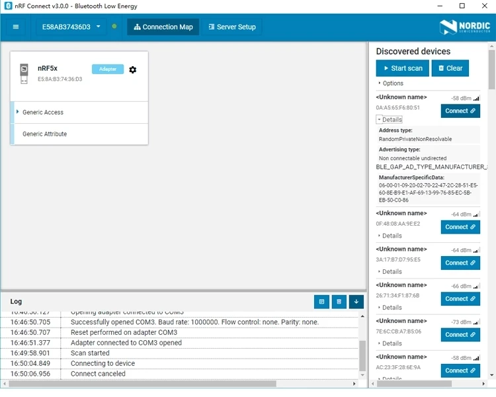This screenshot has width=496, height=397.
Task: Click the -73 dBm signal strength icon
Action: tap(476, 322)
